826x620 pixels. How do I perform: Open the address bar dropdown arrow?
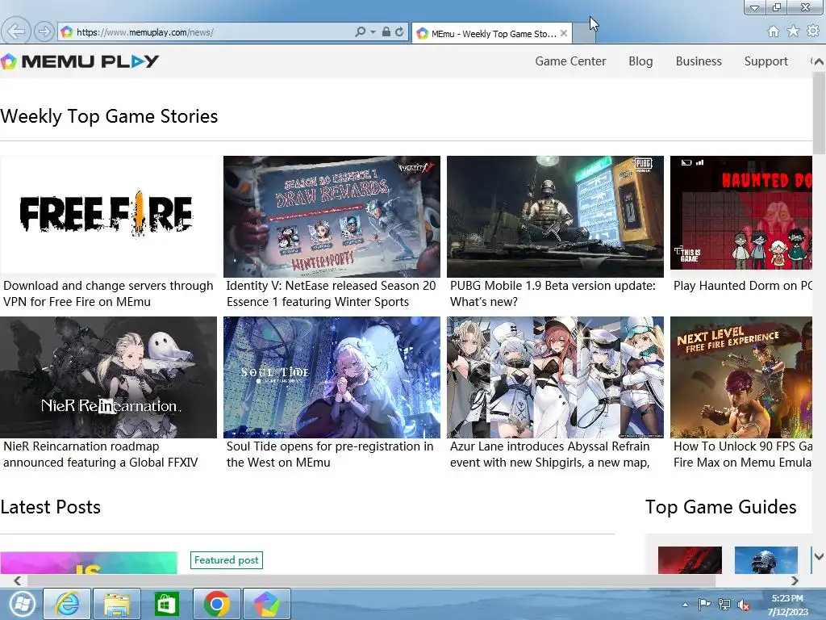373,32
